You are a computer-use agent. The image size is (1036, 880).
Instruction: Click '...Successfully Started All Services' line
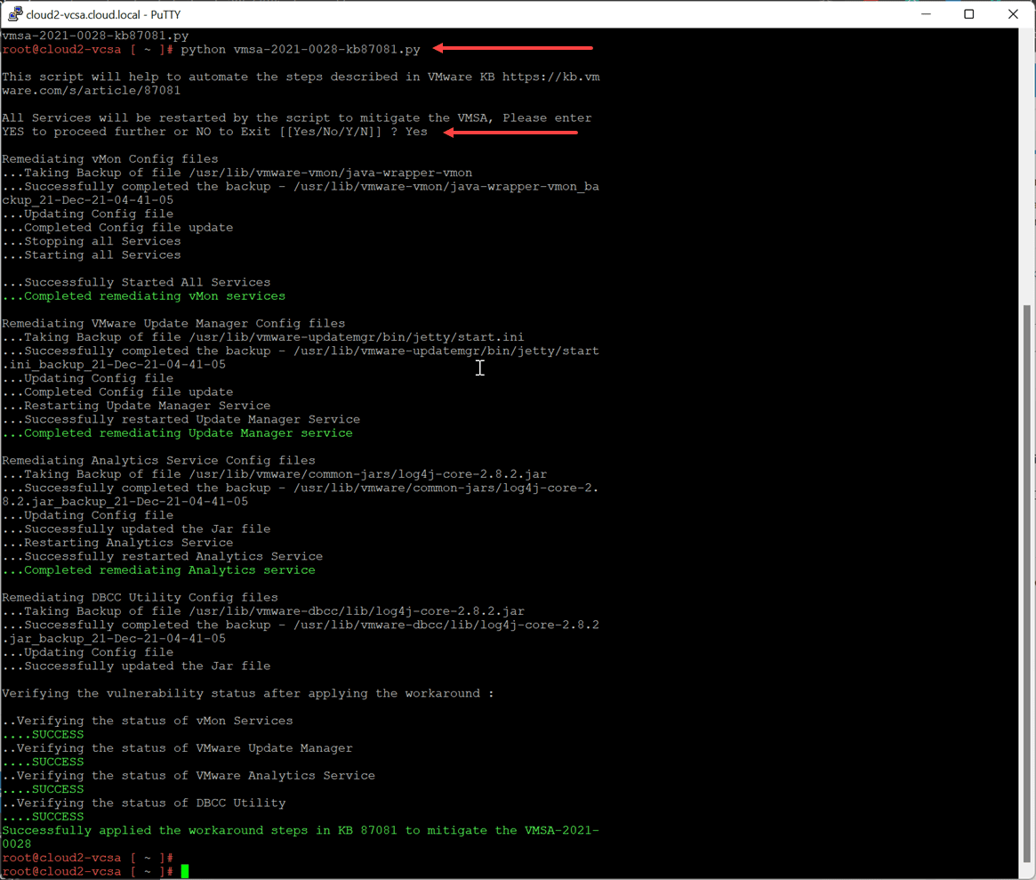click(136, 282)
